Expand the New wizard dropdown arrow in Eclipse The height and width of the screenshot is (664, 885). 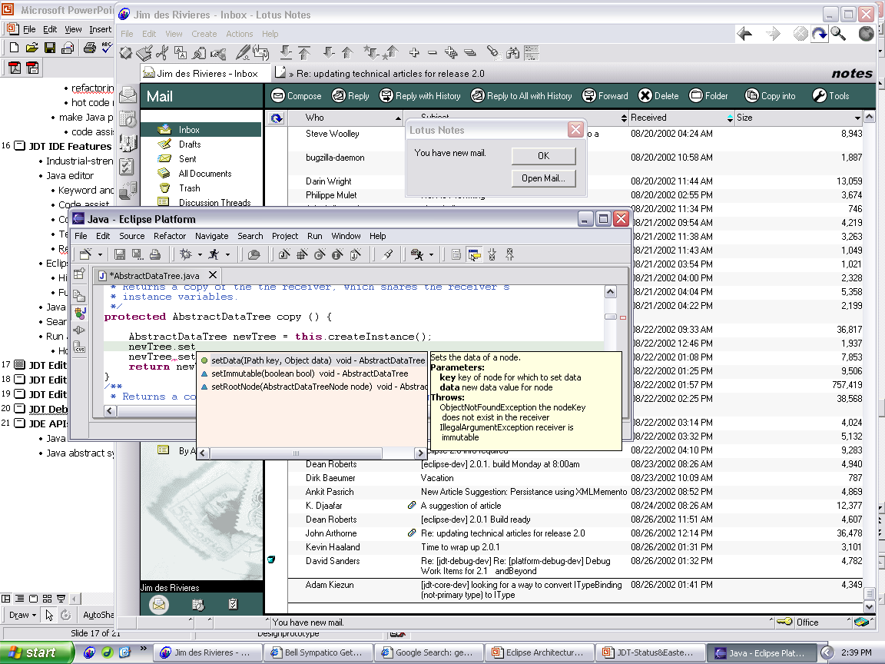click(100, 255)
